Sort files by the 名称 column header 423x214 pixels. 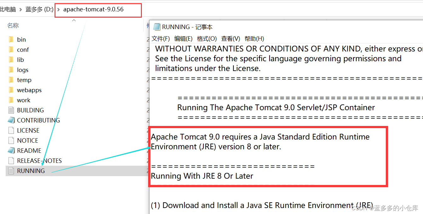point(13,26)
